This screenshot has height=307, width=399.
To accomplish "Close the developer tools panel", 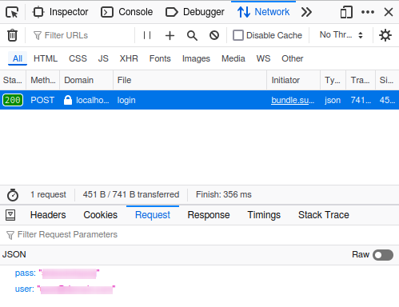I will tap(389, 12).
